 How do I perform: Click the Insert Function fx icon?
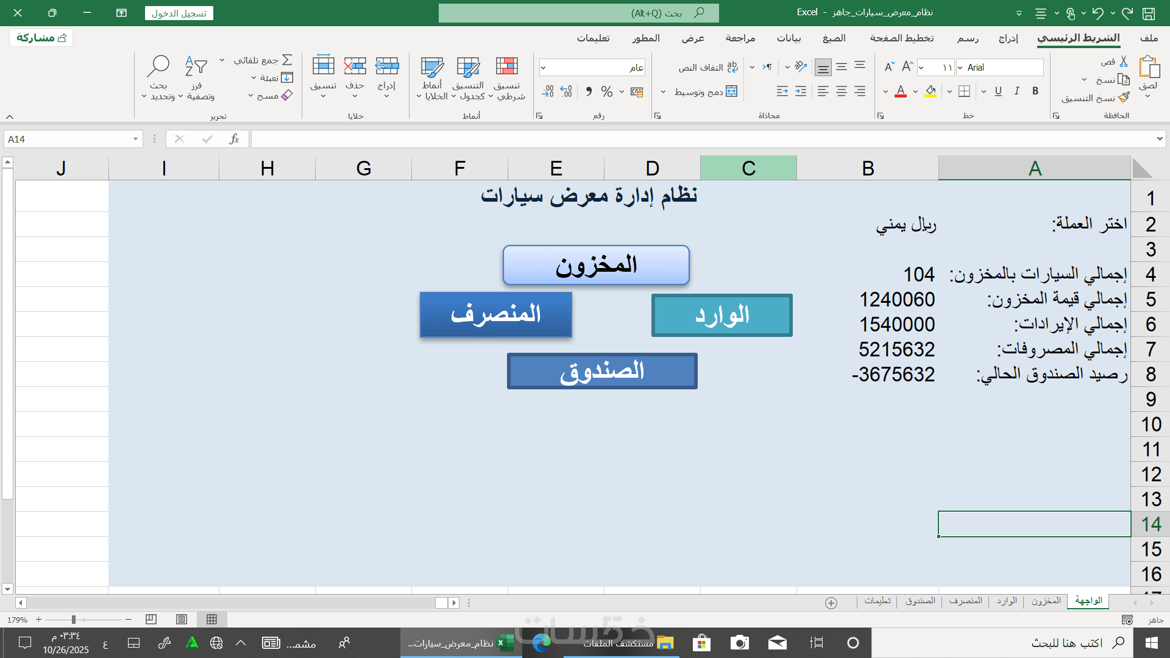click(x=234, y=140)
